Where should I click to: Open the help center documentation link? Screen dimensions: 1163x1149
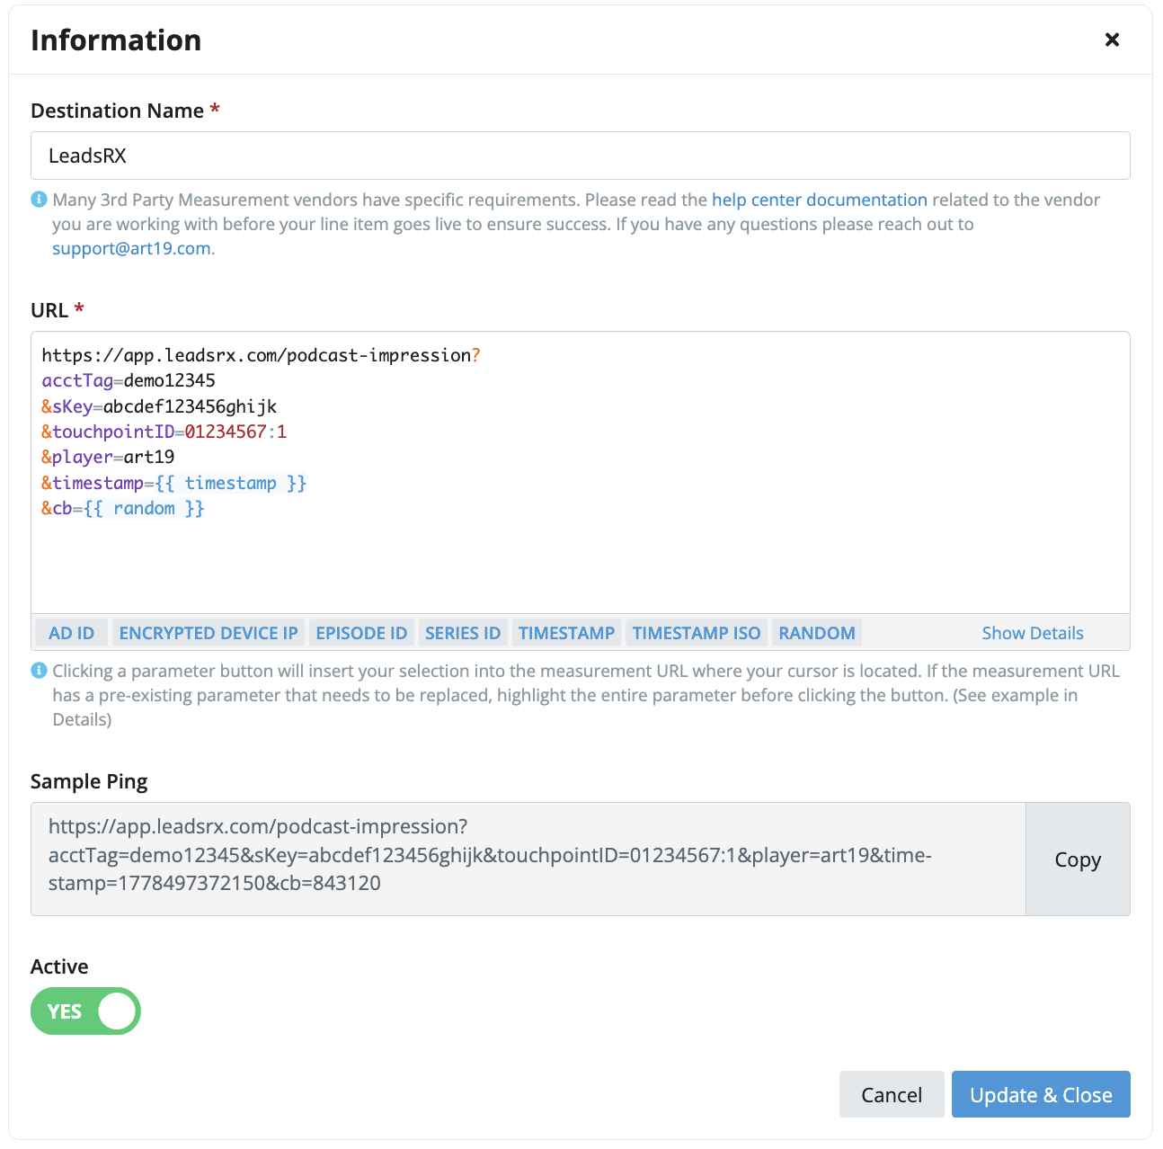tap(820, 200)
